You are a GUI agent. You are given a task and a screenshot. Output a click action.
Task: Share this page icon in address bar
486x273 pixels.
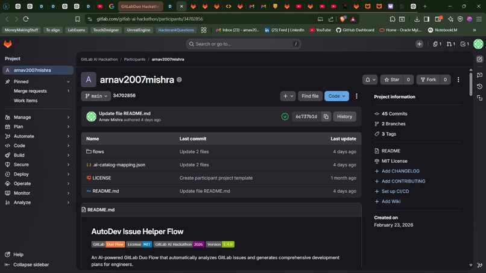click(x=331, y=19)
